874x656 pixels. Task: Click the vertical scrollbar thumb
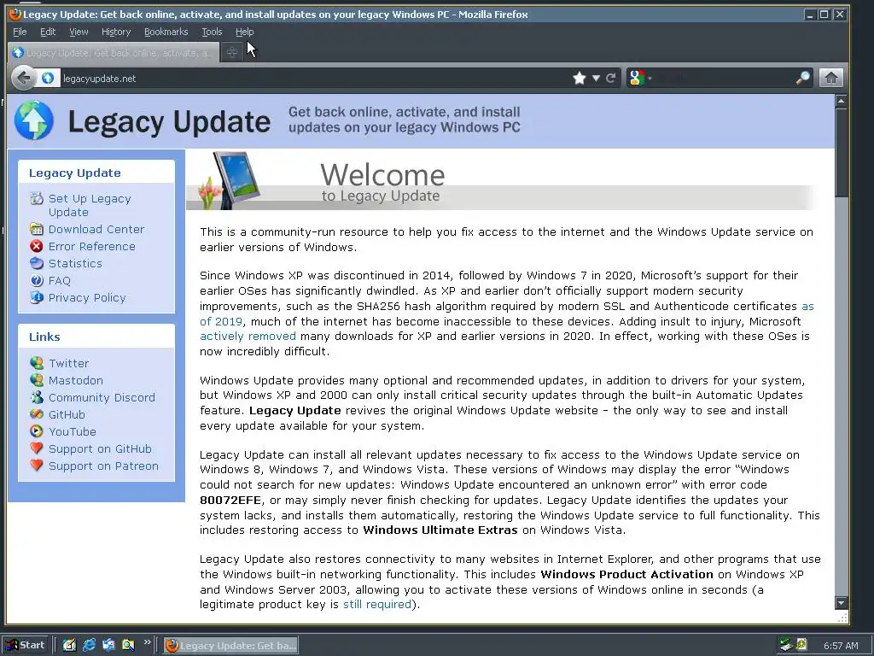(x=841, y=152)
